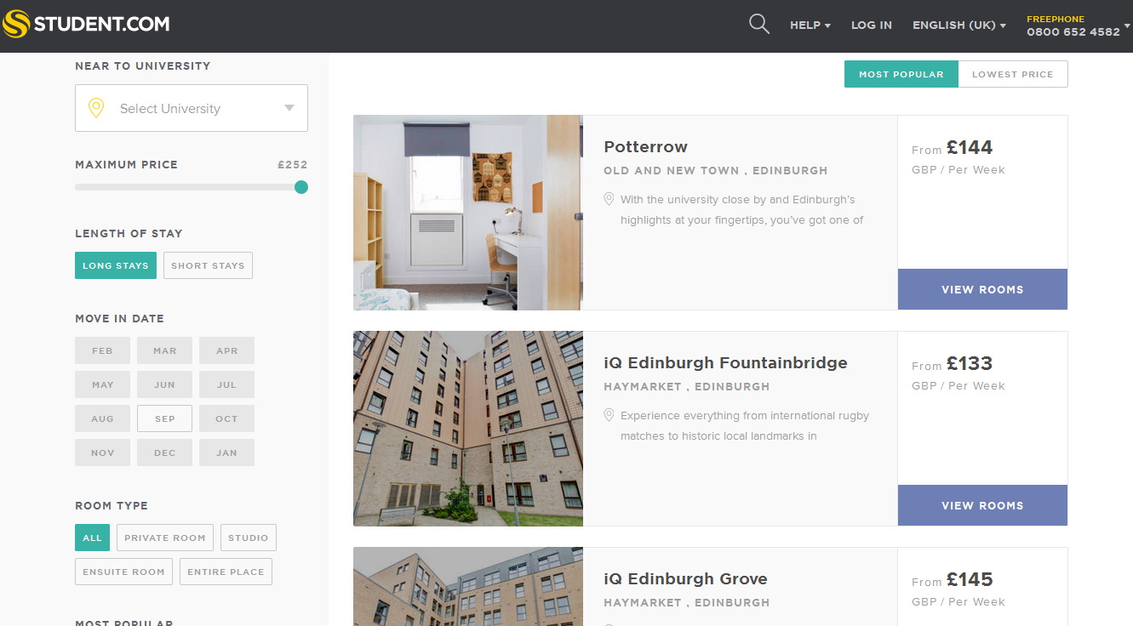
Task: Click the £145 price for iQ Edinburgh Grove
Action: (970, 579)
